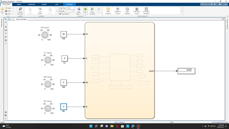Select the display block showing 16.67
This screenshot has height=129, width=229.
(186, 71)
